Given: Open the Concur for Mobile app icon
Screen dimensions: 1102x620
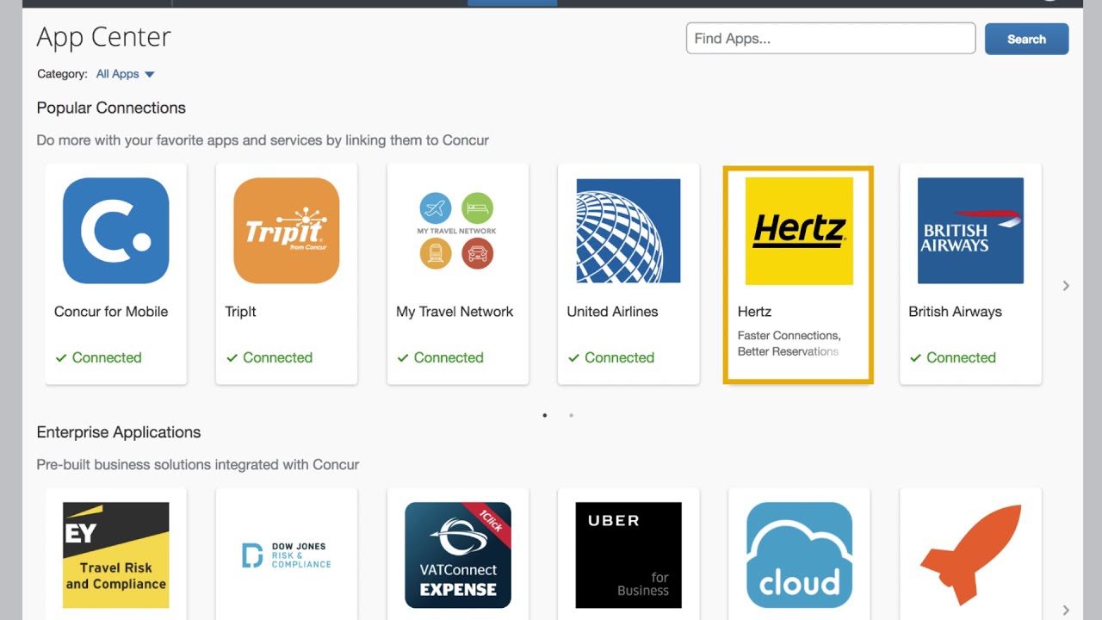Looking at the screenshot, I should (x=116, y=231).
